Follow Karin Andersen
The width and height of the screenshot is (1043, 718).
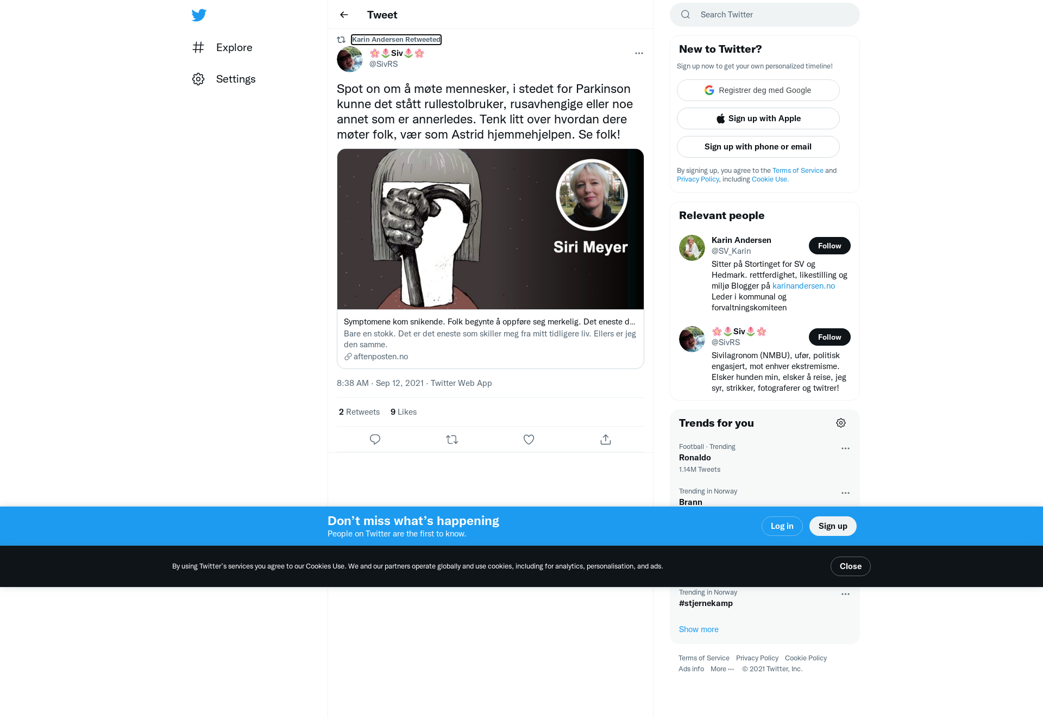click(830, 246)
